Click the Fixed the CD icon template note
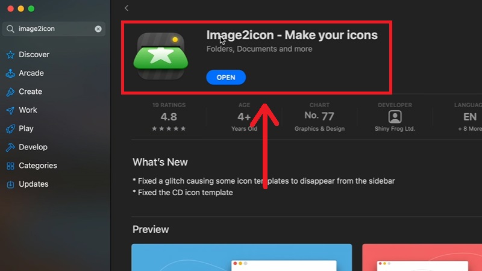Viewport: 482px width, 271px height. pyautogui.click(x=183, y=192)
